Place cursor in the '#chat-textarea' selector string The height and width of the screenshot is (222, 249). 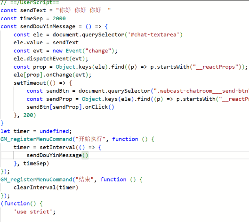coord(153,35)
